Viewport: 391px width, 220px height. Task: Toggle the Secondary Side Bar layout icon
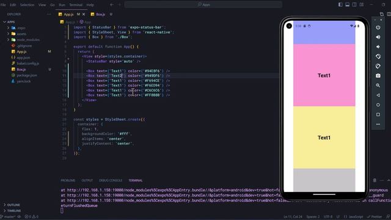pos(354,4)
